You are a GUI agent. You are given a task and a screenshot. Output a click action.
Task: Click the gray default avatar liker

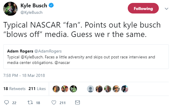pos(90,89)
